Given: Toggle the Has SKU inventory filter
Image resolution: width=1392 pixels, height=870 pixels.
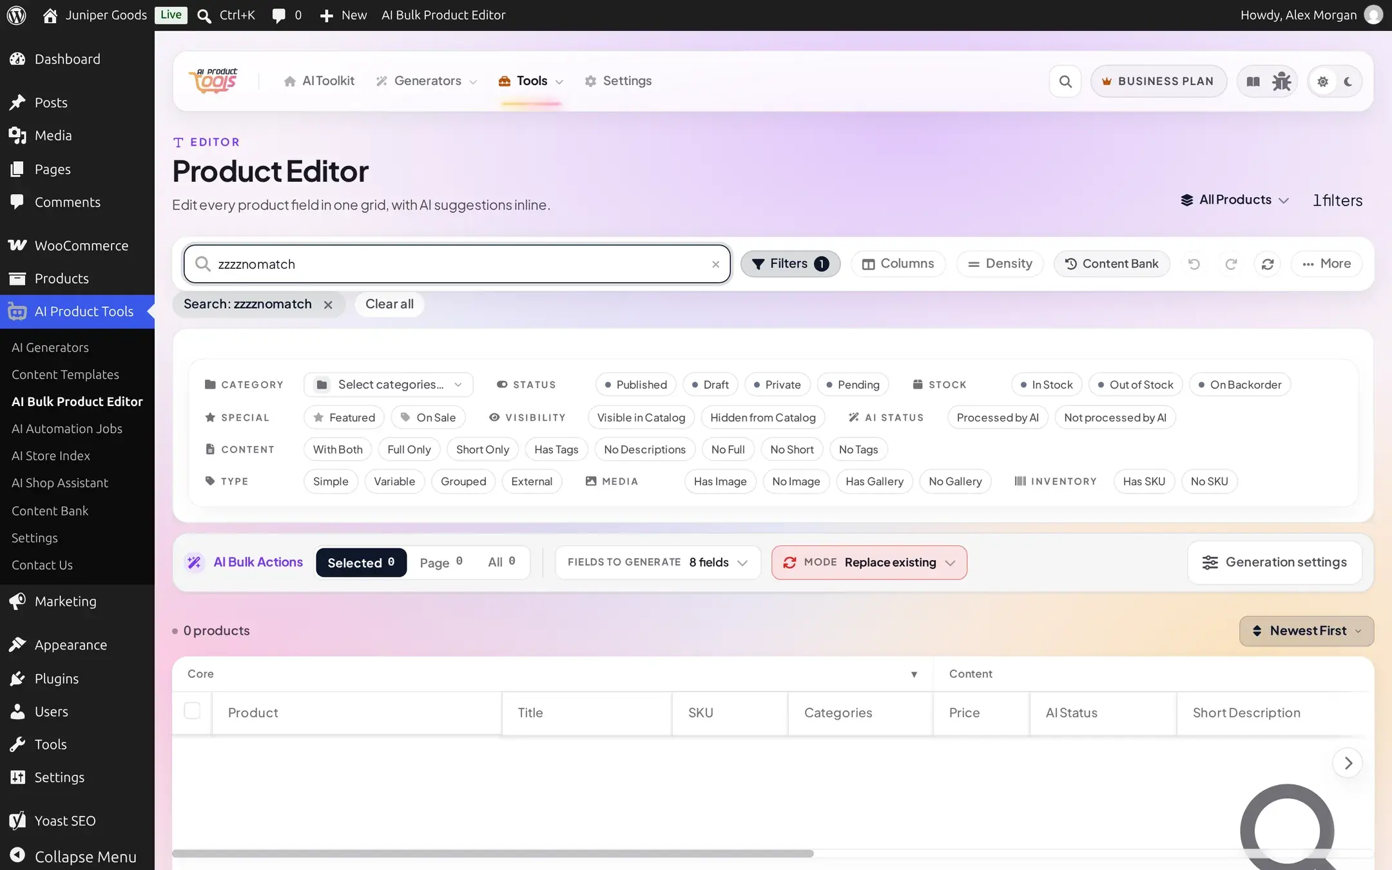Looking at the screenshot, I should (x=1144, y=481).
